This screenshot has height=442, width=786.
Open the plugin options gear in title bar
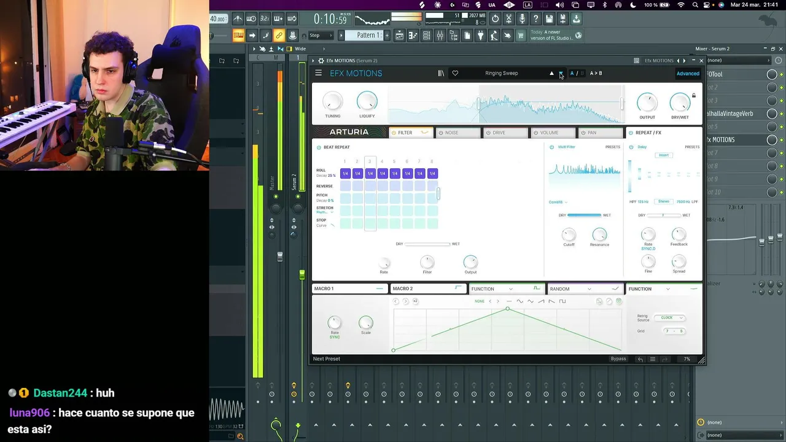pyautogui.click(x=321, y=61)
